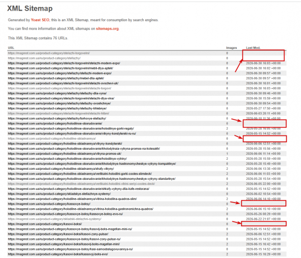This screenshot has width=301, height=258.
Task: Open the stelazhi-torgovelni/stelazhi-torgovi/ URL
Action: point(59,88)
